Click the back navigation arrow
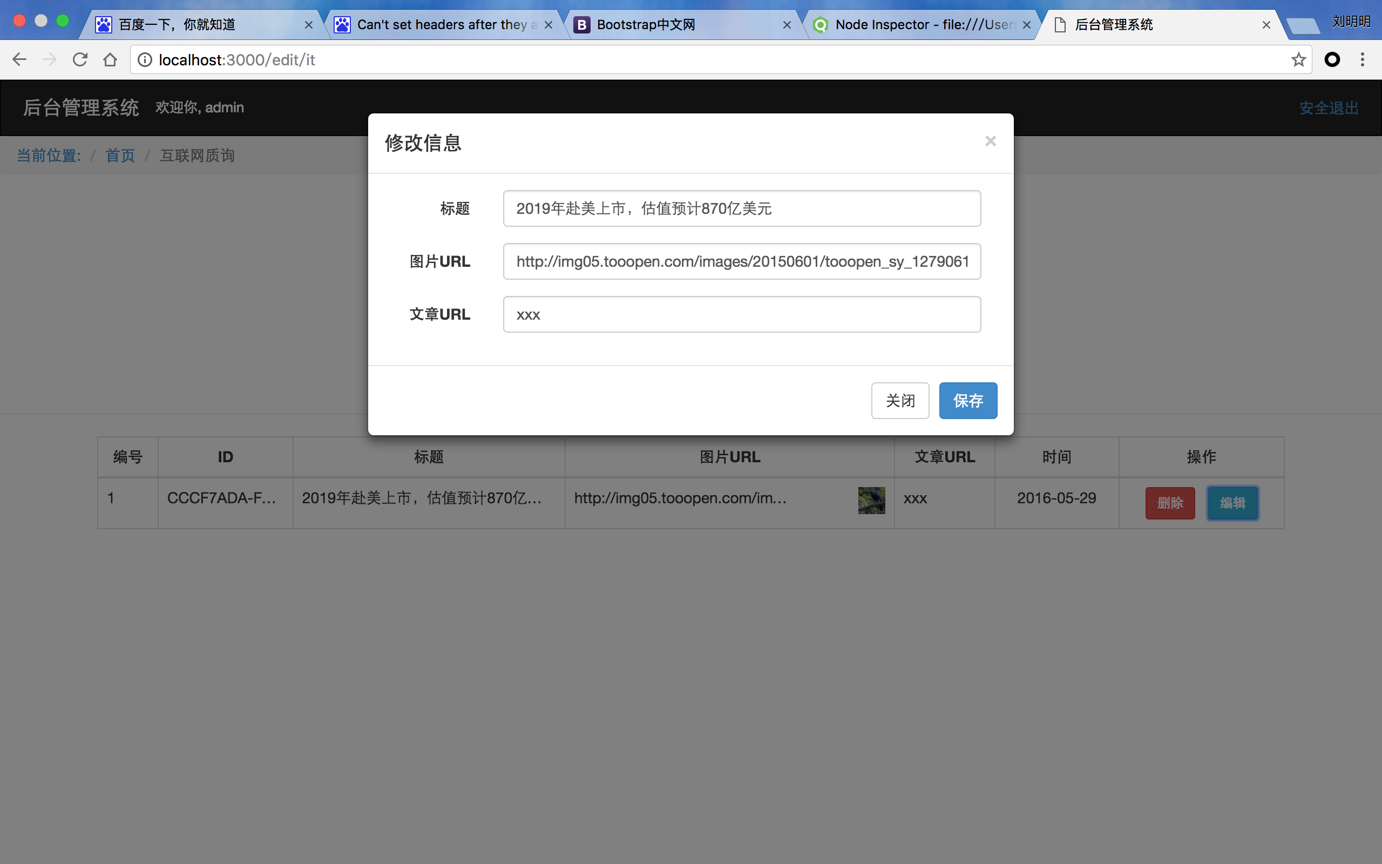This screenshot has height=864, width=1382. point(19,59)
